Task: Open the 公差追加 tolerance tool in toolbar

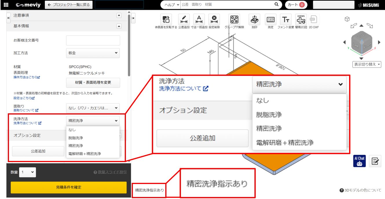Action: pyautogui.click(x=184, y=20)
